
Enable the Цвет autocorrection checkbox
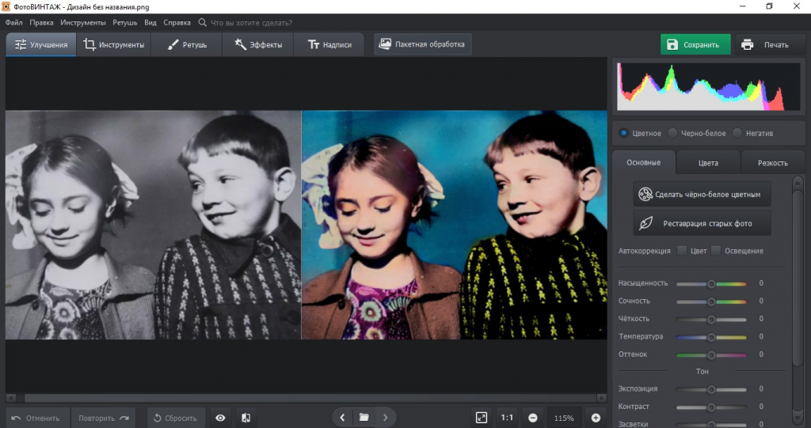(682, 251)
